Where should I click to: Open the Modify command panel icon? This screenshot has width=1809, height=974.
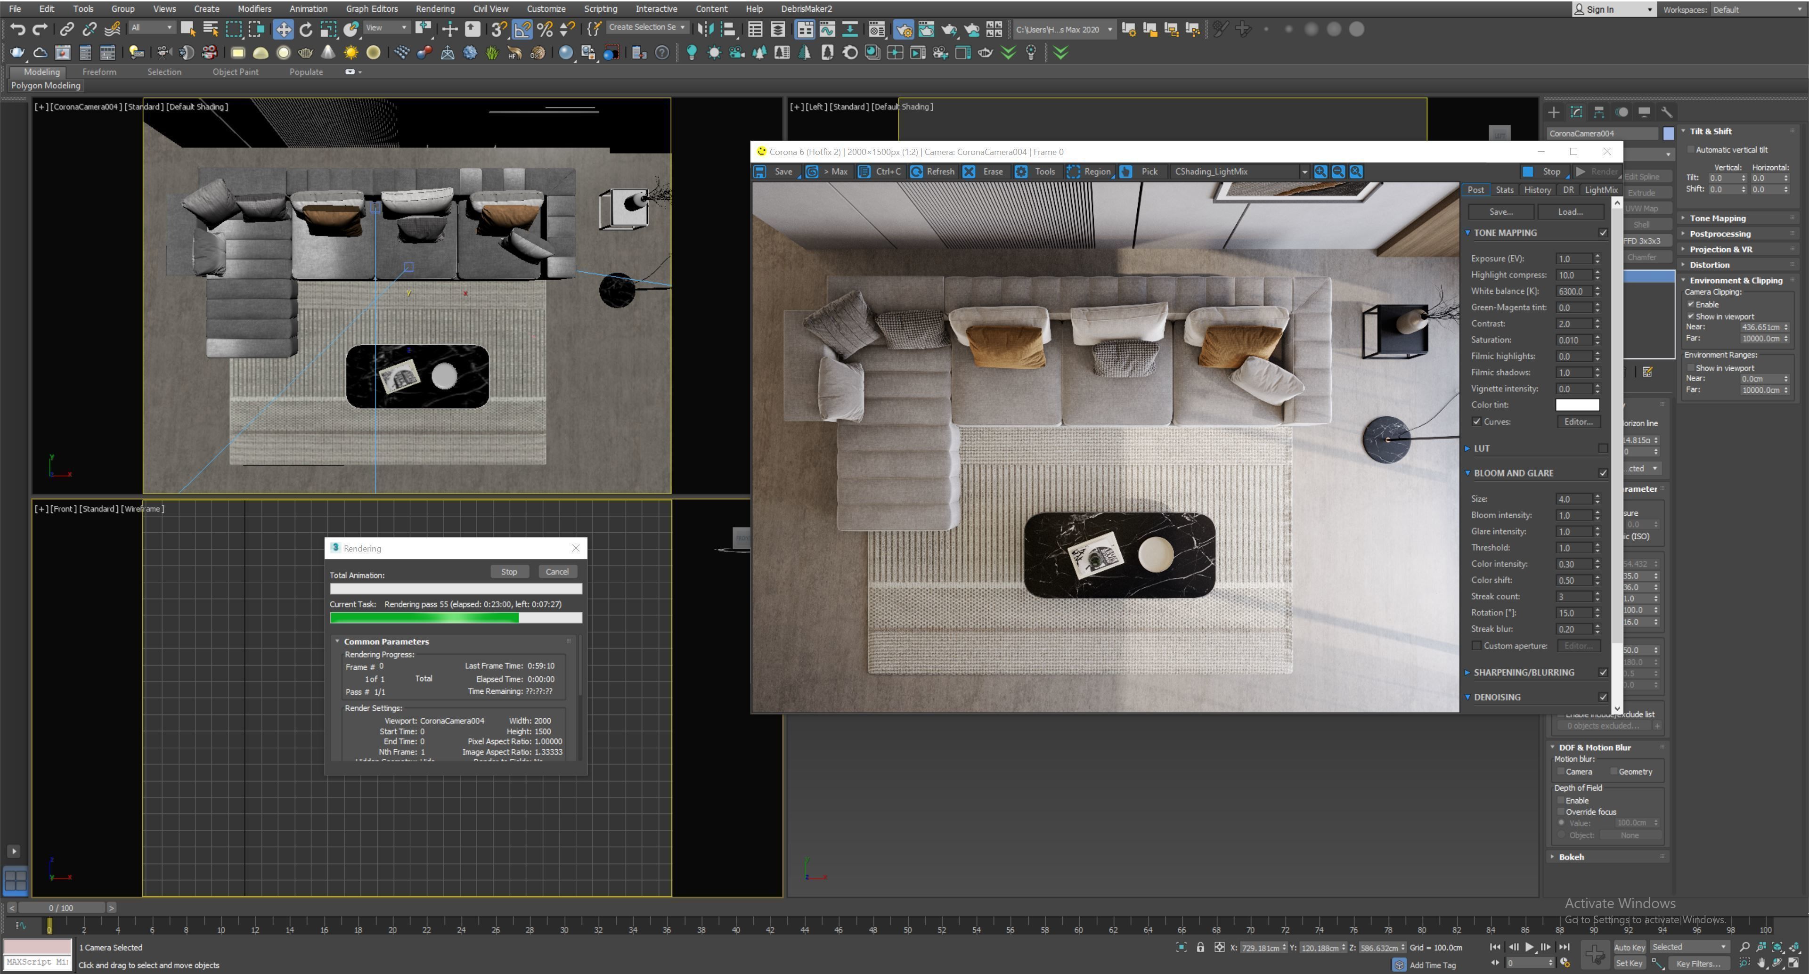click(x=1577, y=113)
